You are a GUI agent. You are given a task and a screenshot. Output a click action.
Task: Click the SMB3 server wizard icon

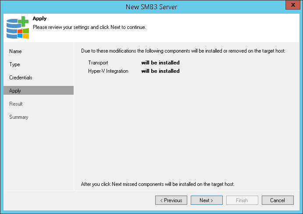click(x=18, y=27)
